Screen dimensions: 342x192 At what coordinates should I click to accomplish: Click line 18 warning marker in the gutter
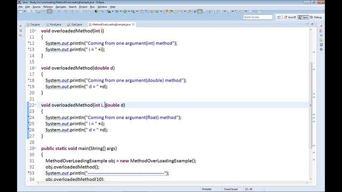coord(28,80)
